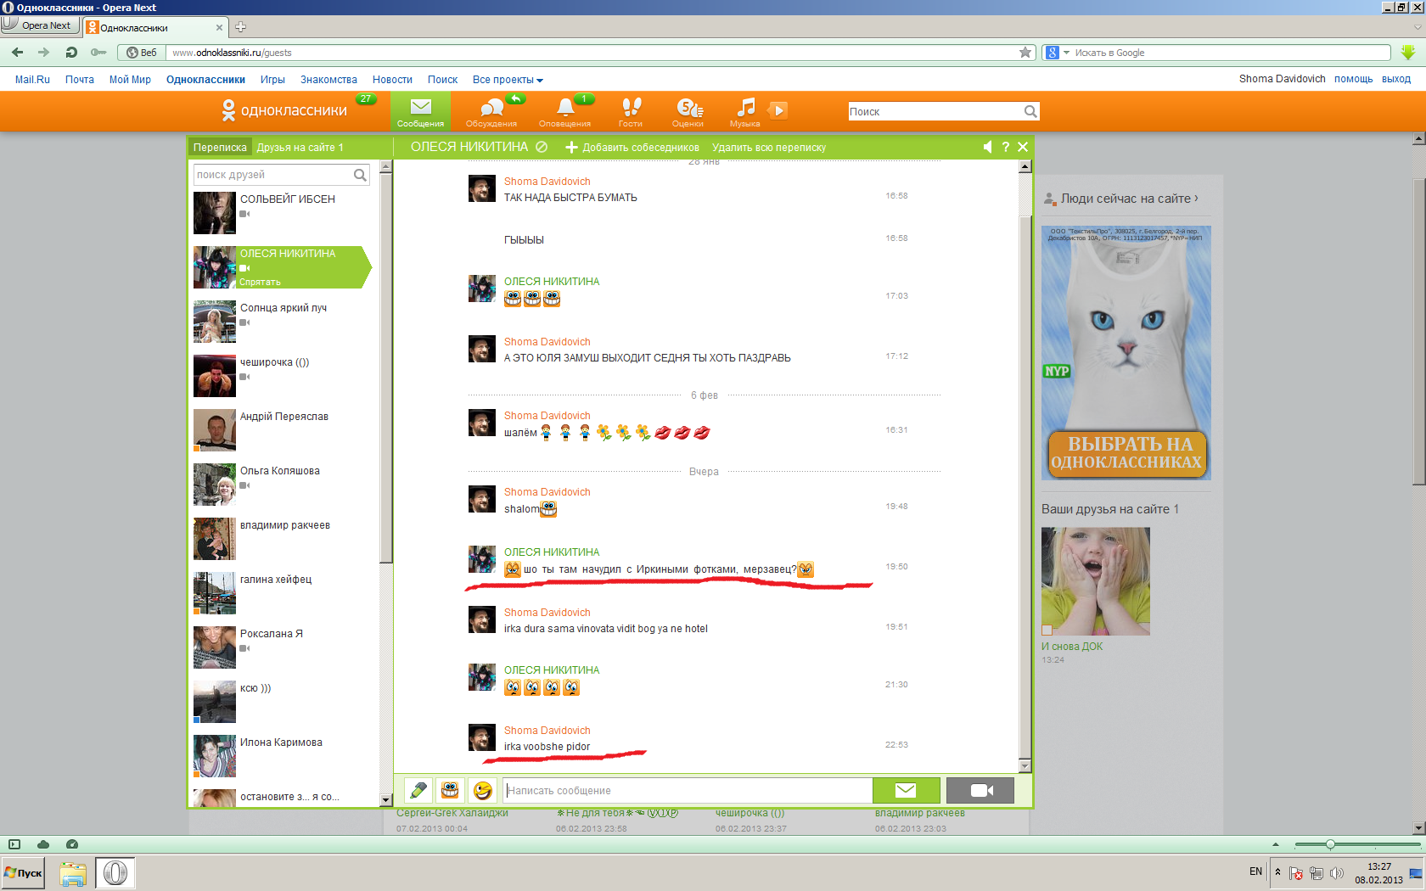This screenshot has height=891, width=1426.
Task: Open Оповещения notifications bell icon
Action: pyautogui.click(x=564, y=111)
